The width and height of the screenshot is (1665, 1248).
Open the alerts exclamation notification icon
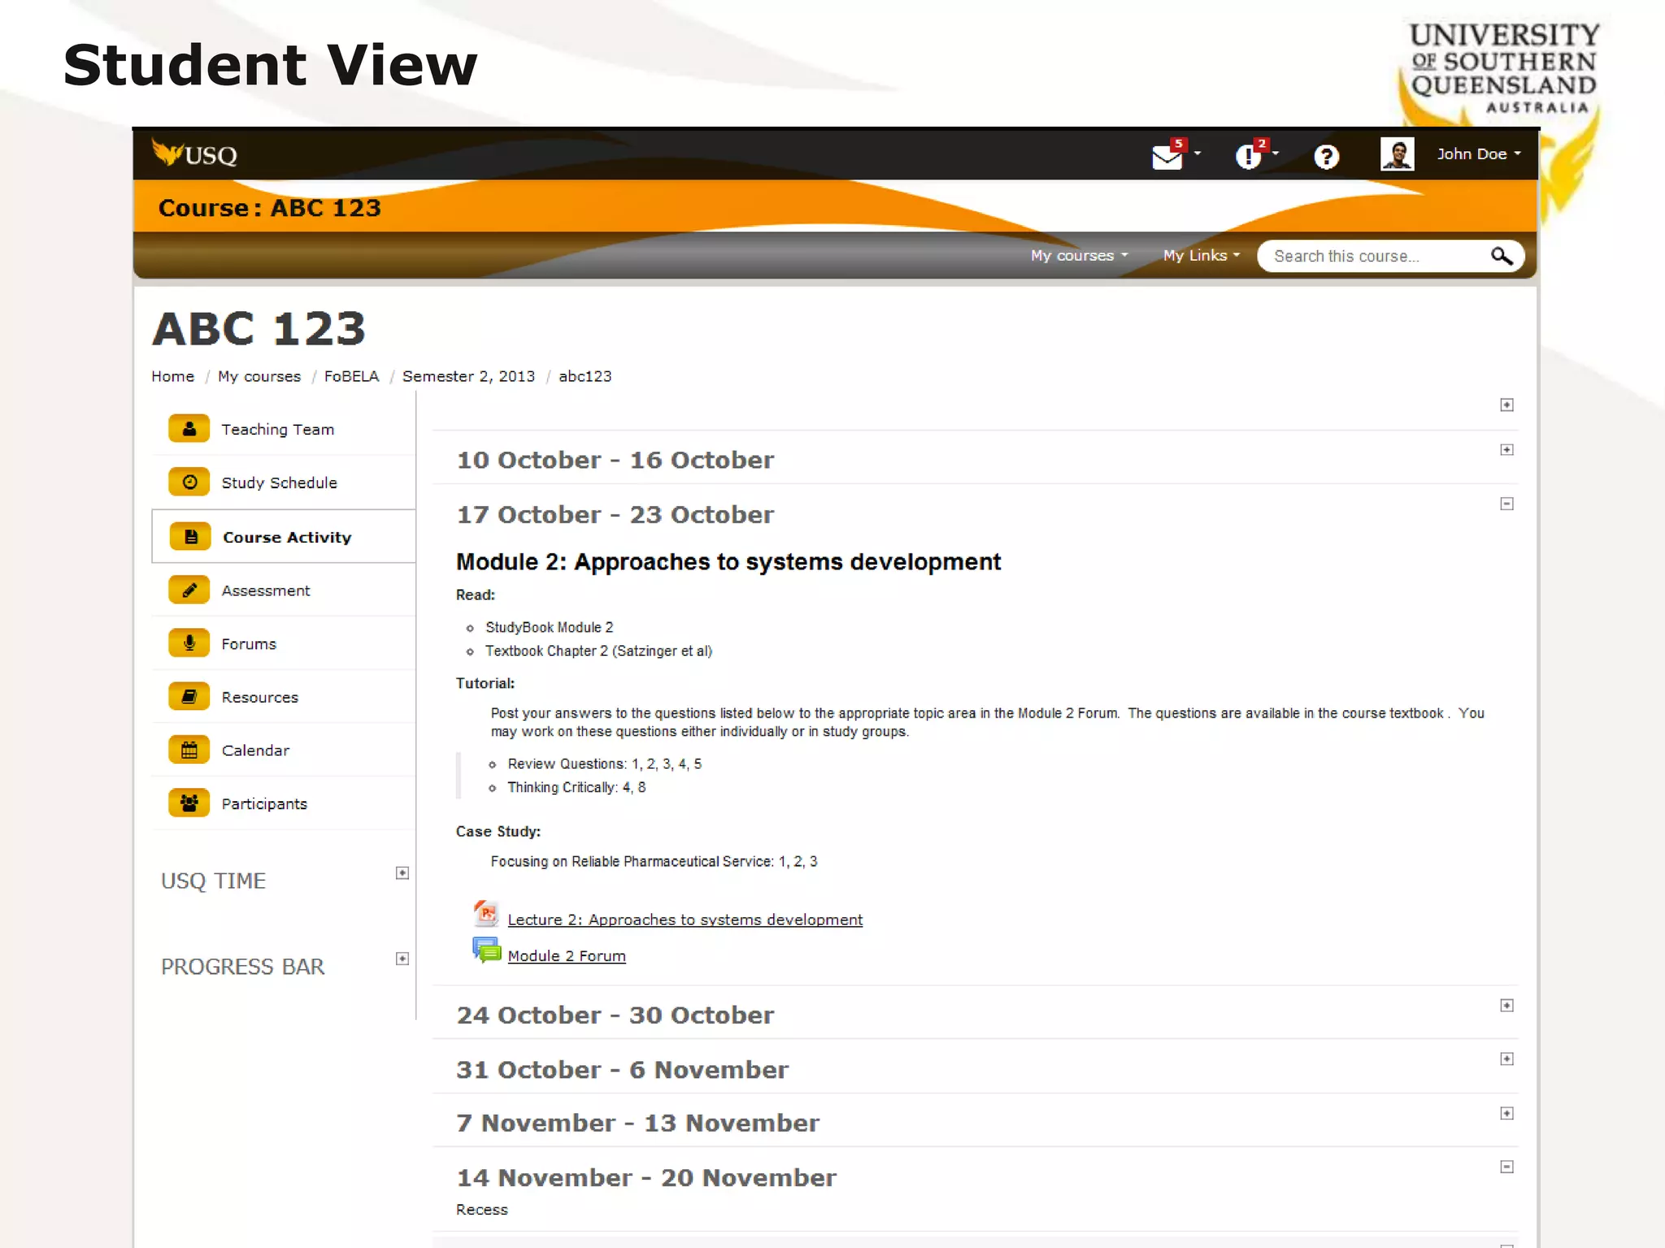click(1248, 156)
